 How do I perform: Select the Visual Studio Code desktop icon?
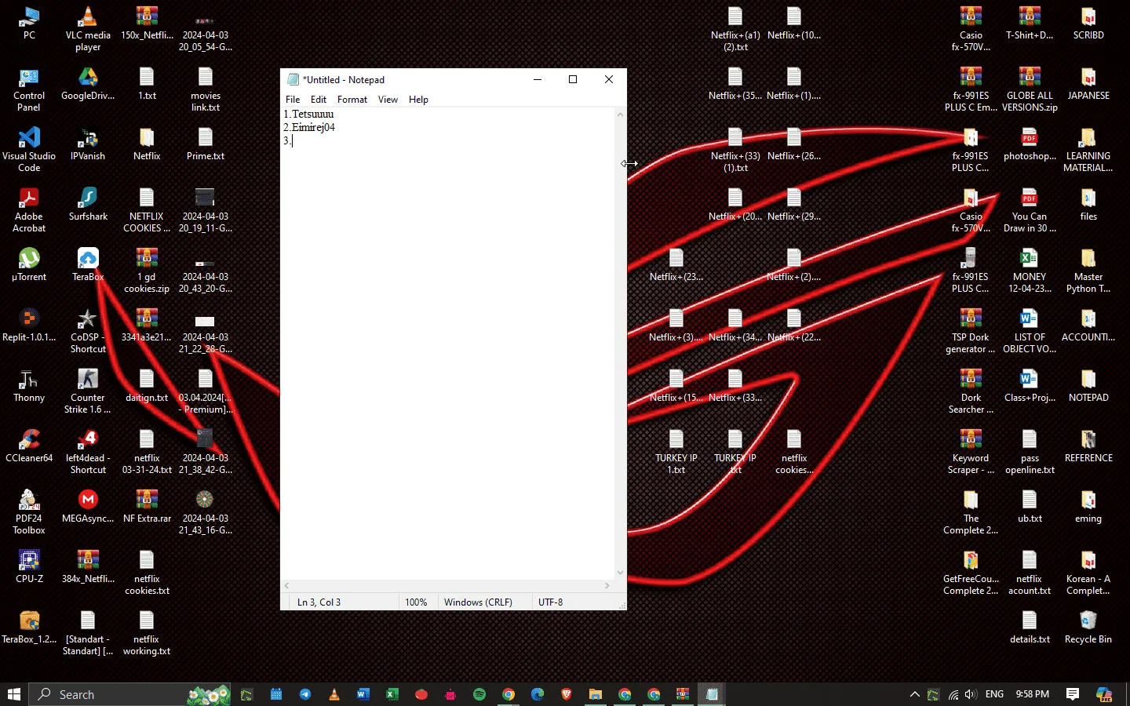coord(29,149)
